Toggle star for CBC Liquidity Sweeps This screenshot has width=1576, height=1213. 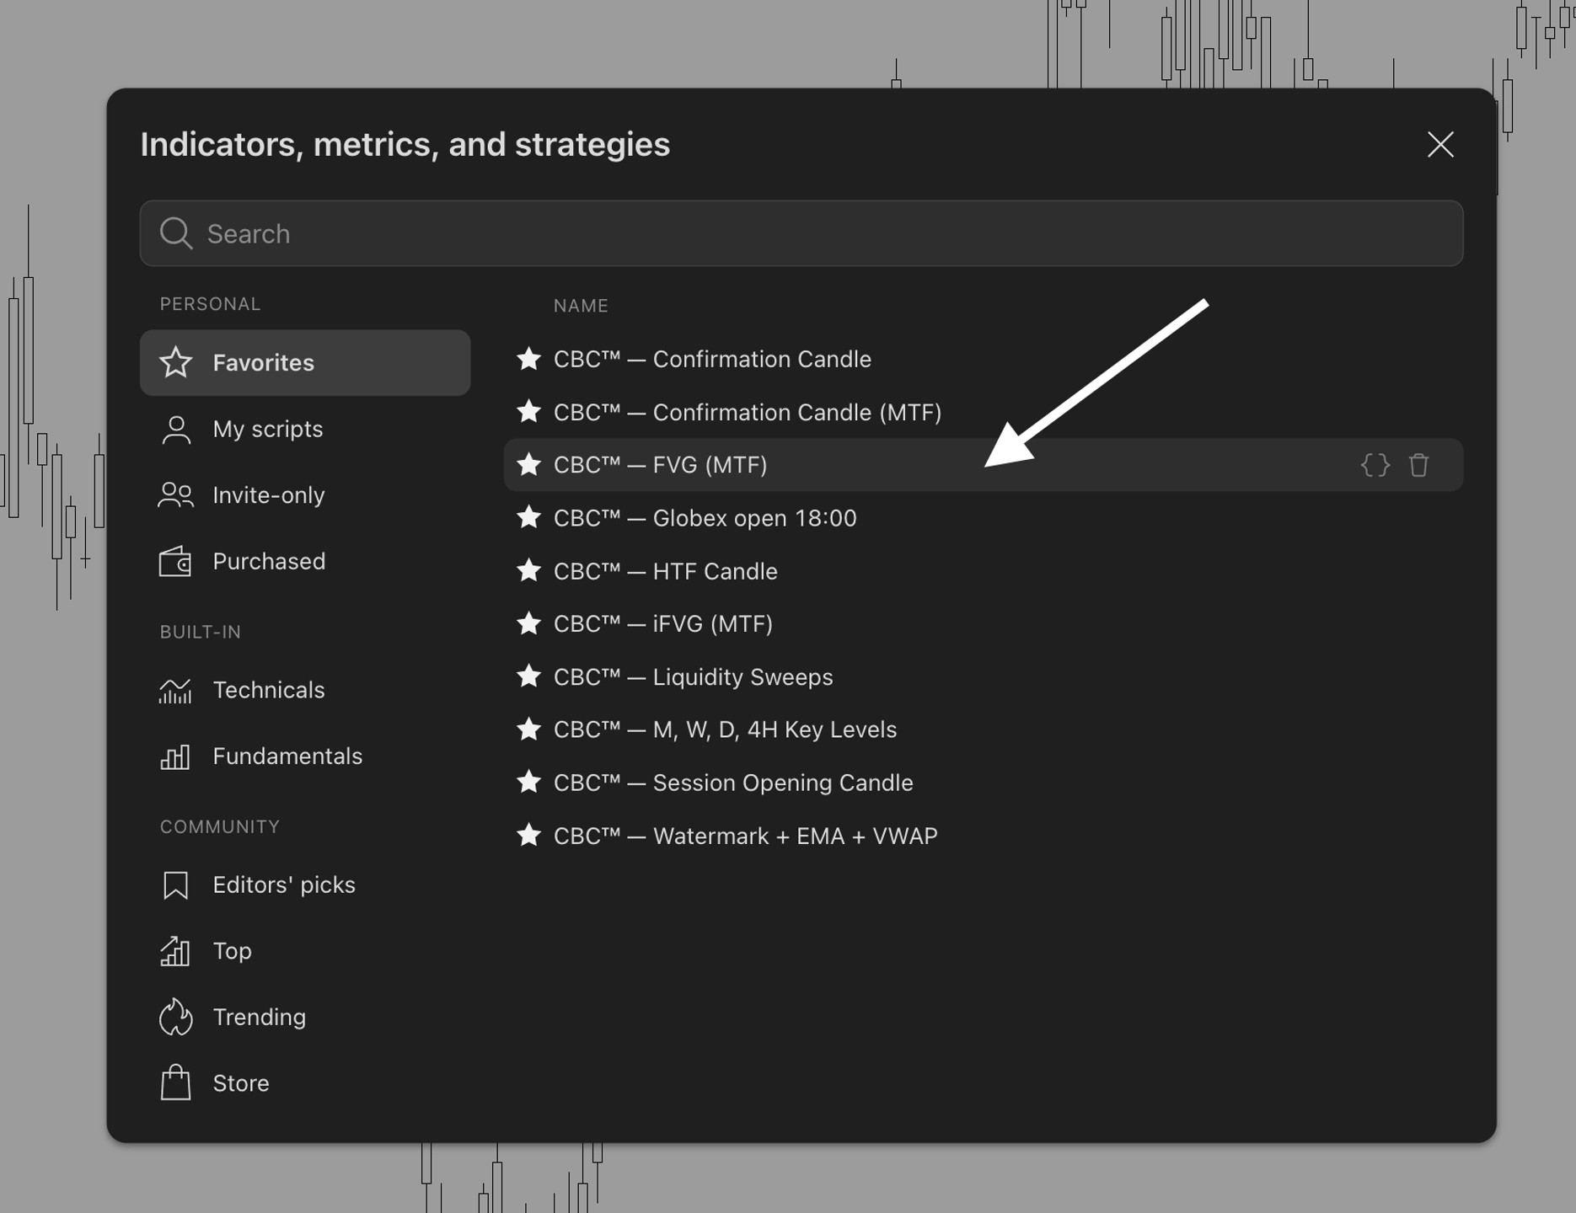click(528, 676)
